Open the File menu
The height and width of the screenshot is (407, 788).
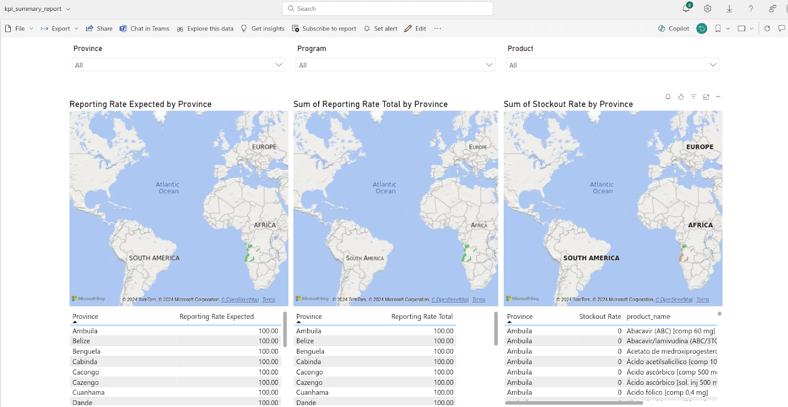(x=19, y=29)
